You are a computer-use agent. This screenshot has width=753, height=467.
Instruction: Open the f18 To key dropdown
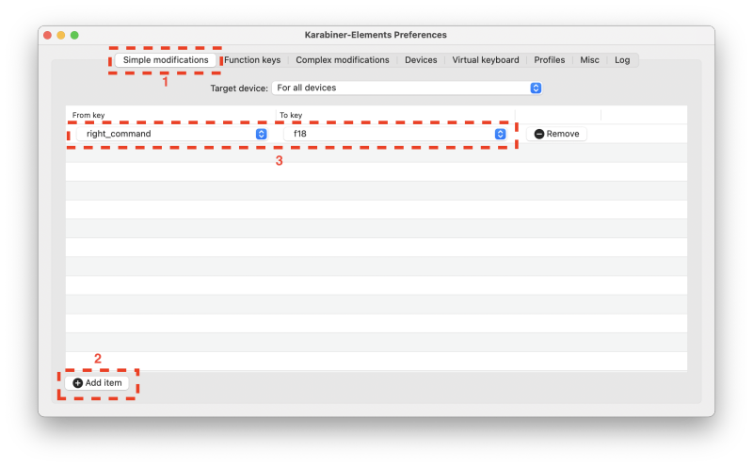click(x=395, y=134)
